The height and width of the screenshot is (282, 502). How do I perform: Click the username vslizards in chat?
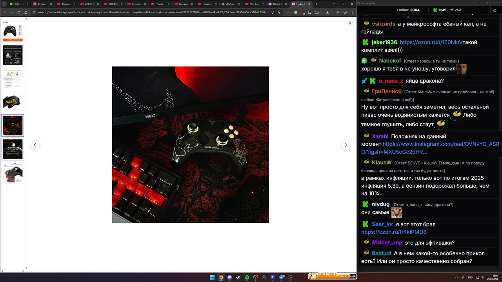tap(384, 24)
